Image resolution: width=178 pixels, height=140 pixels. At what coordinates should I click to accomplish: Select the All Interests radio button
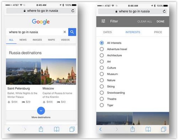[x=102, y=43]
